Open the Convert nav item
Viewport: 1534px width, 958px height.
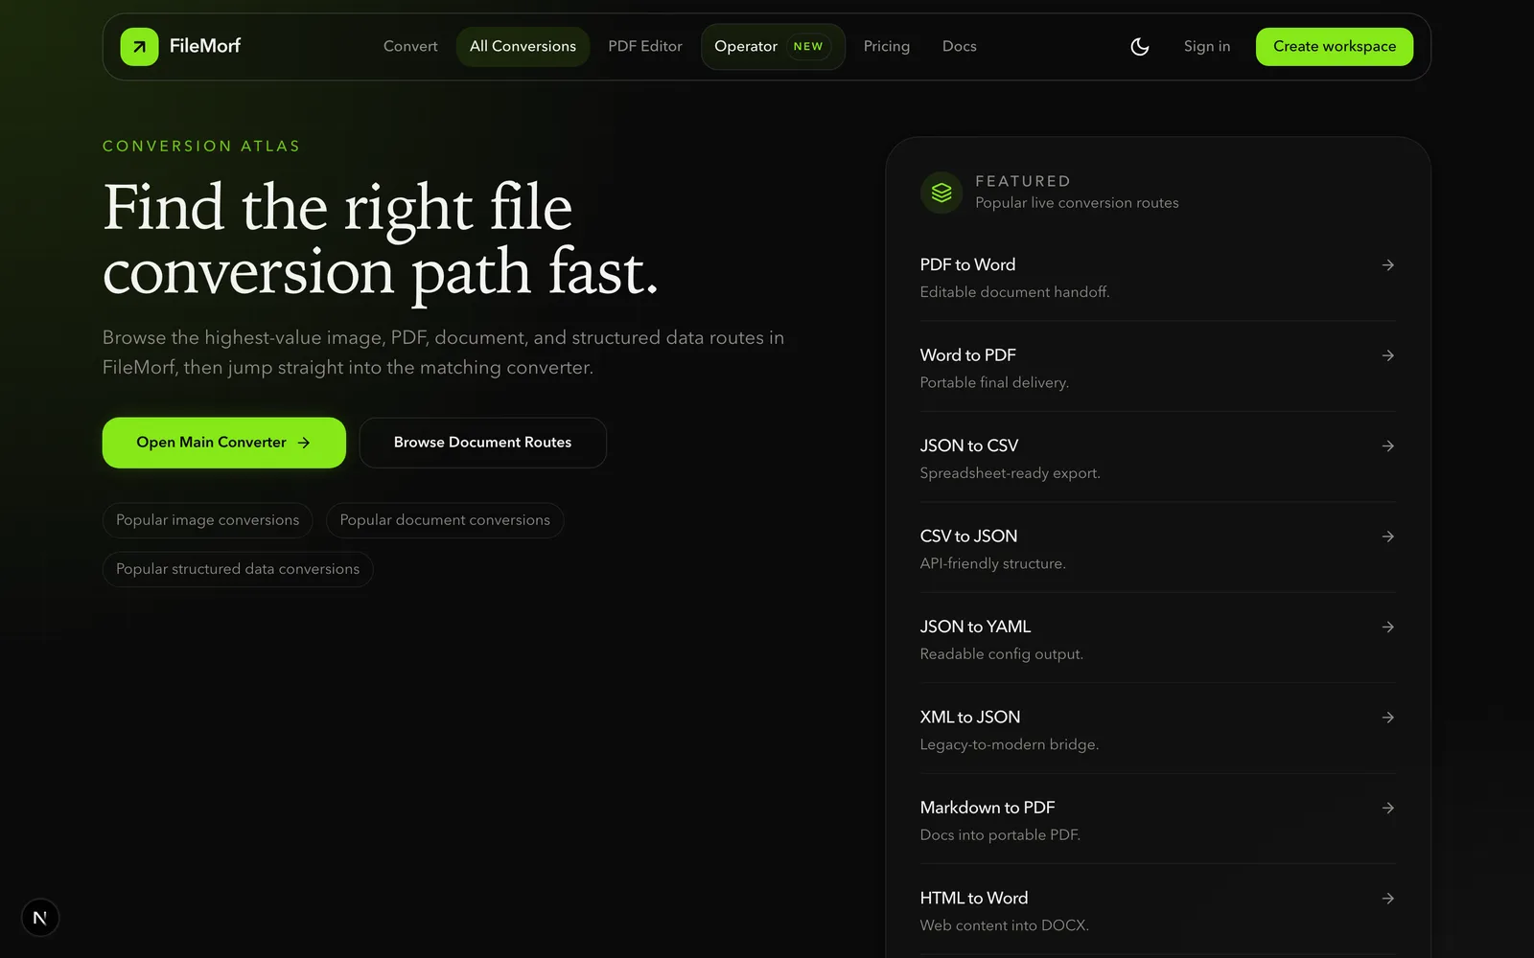coord(410,46)
